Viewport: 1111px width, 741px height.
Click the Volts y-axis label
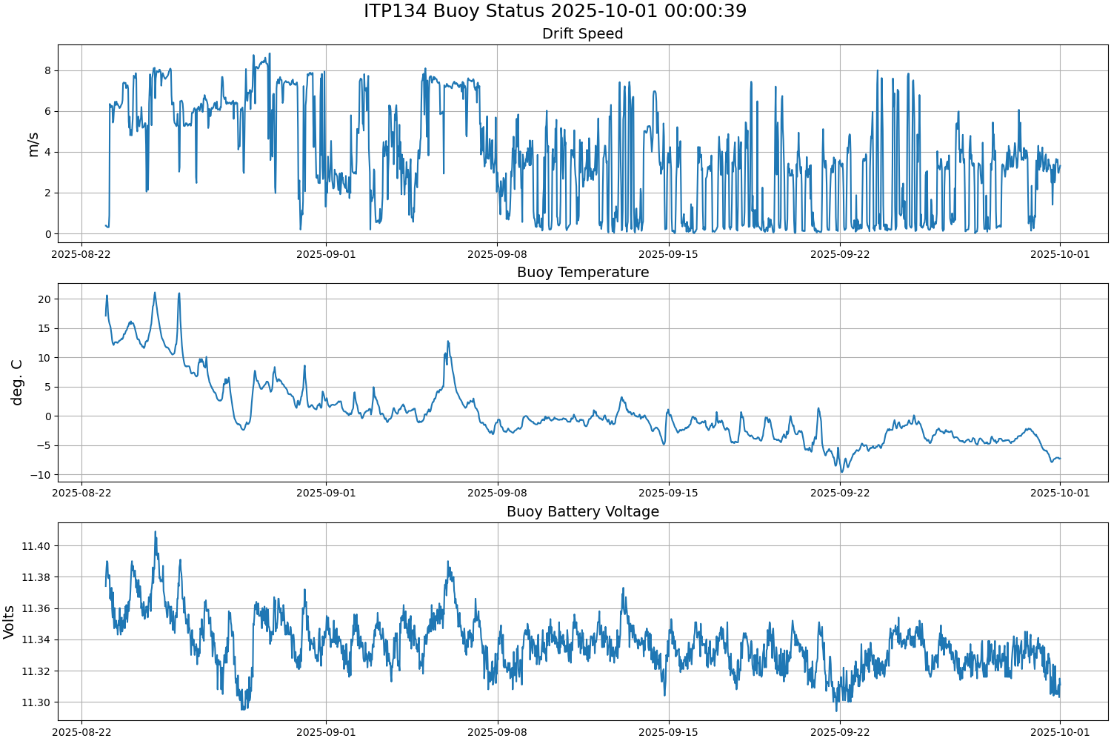click(9, 622)
